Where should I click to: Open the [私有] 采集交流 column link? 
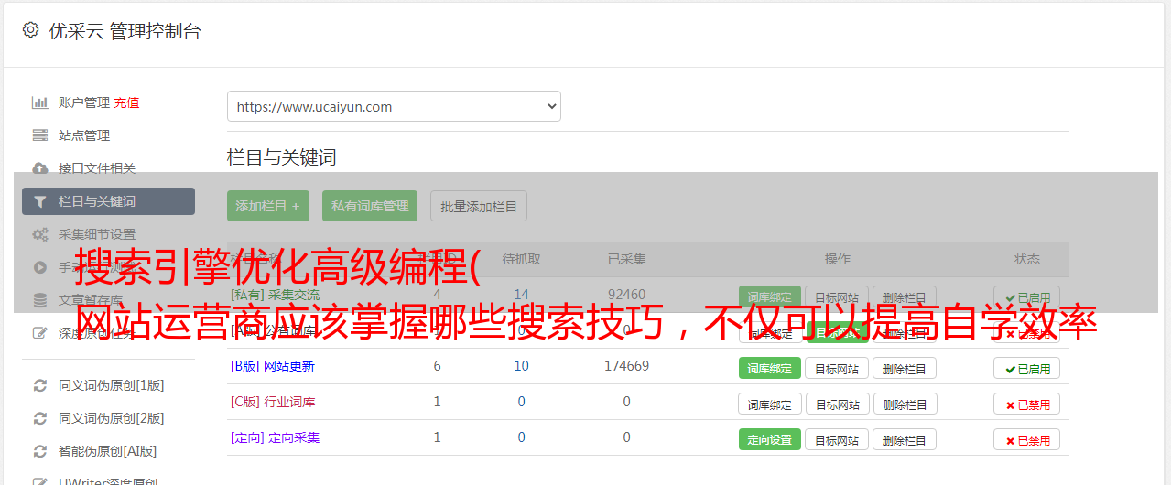tap(276, 295)
